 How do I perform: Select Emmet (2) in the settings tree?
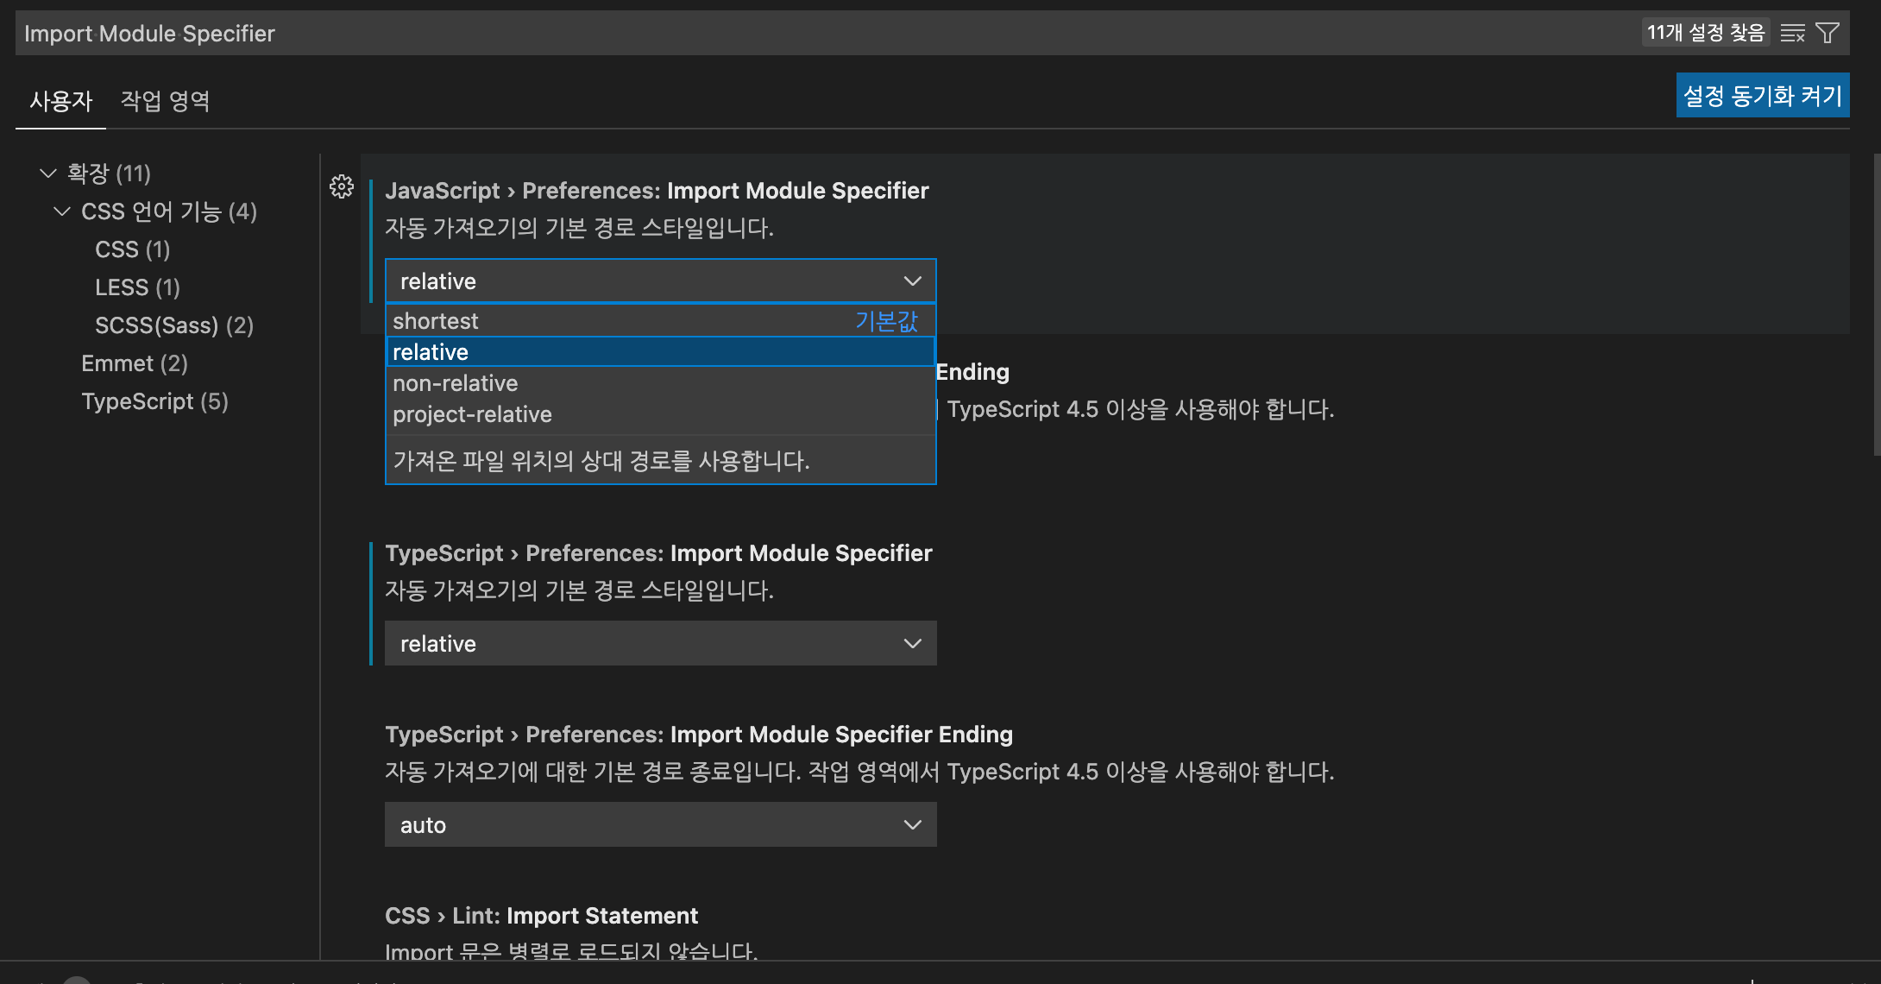click(x=134, y=363)
